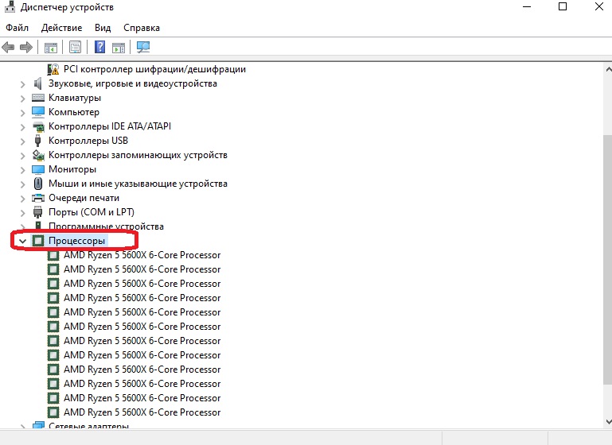
Task: Click the show/hide console tree toolbar icon
Action: (x=51, y=47)
